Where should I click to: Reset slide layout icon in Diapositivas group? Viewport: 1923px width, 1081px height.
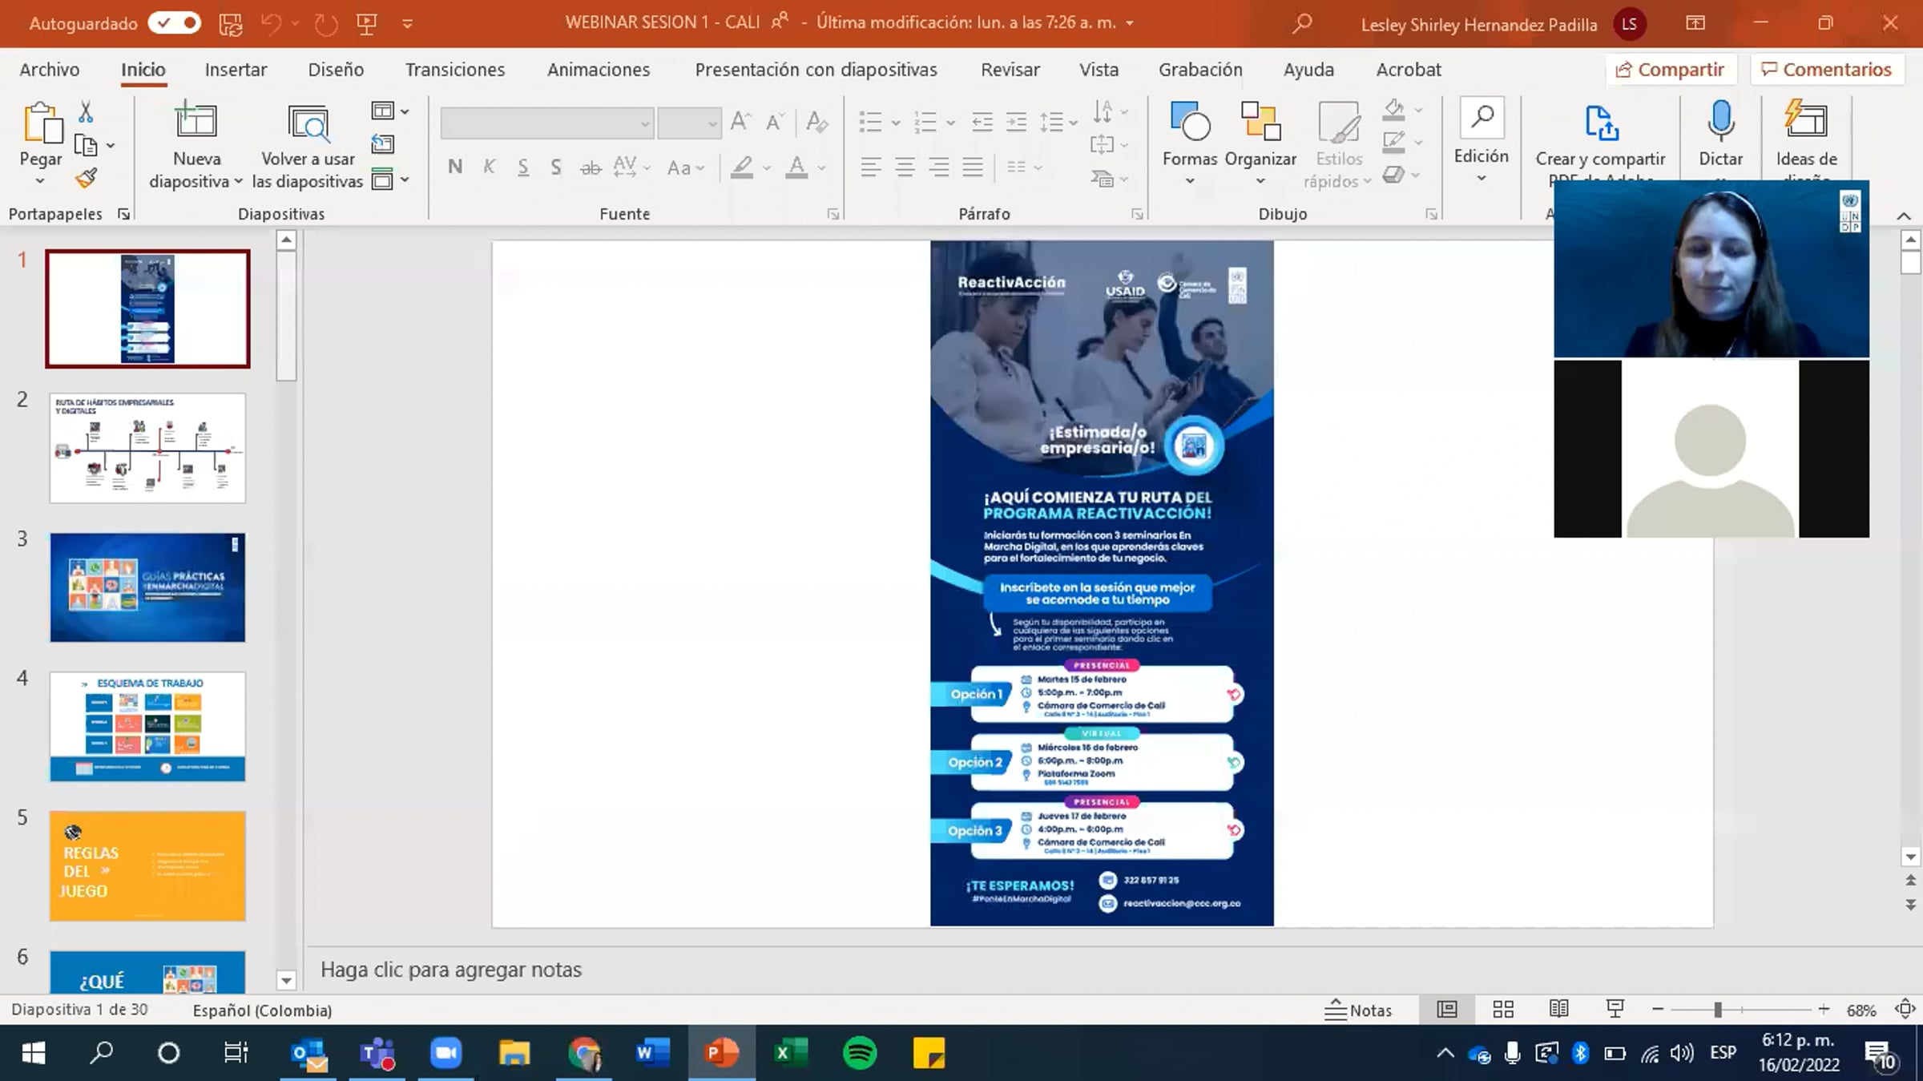tap(383, 144)
